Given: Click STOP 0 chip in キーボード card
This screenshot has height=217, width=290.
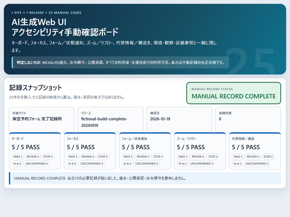Looking at the screenshot, I should [x=48, y=157].
